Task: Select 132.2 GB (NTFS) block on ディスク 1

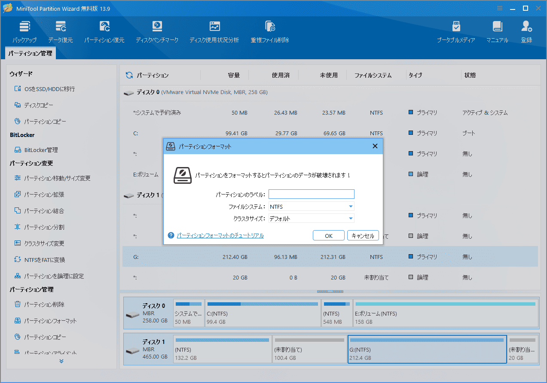Action: click(x=222, y=349)
